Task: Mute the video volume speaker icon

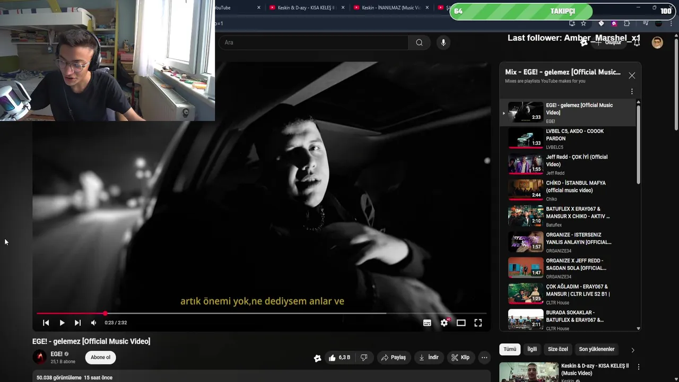Action: pyautogui.click(x=93, y=323)
